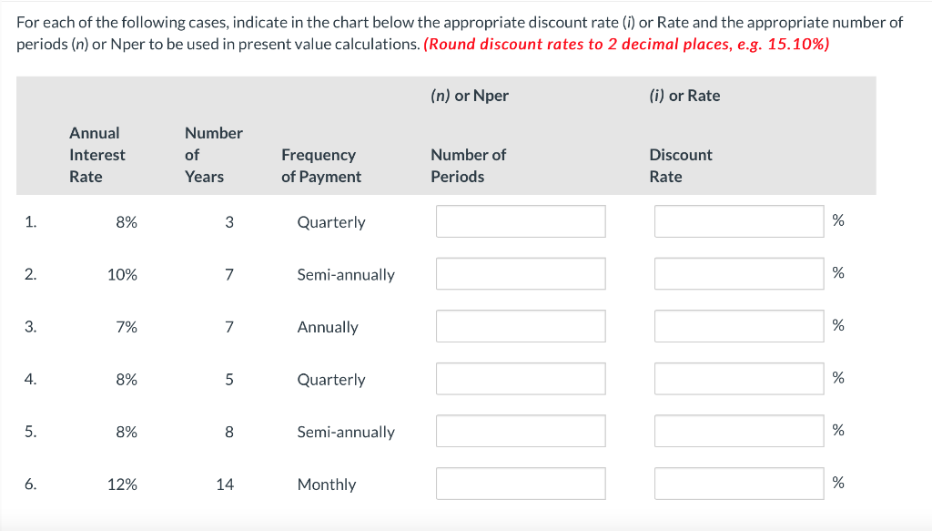Screen dimensions: 932x531
Task: Click the Frequency of Payment header
Action: tap(320, 166)
